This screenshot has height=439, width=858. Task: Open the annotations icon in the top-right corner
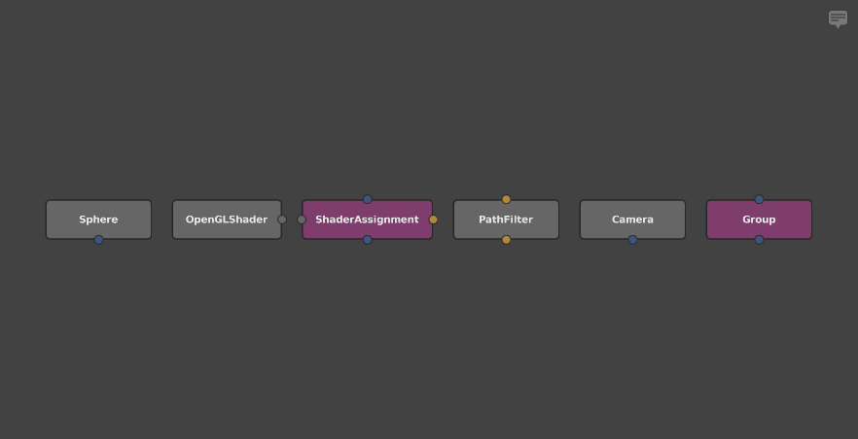tap(838, 18)
